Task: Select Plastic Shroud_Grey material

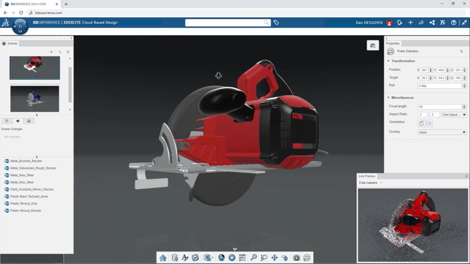Action: 24,203
